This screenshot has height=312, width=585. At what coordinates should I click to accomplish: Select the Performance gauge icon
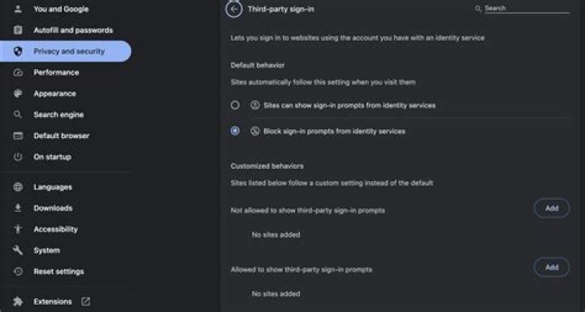click(x=18, y=72)
